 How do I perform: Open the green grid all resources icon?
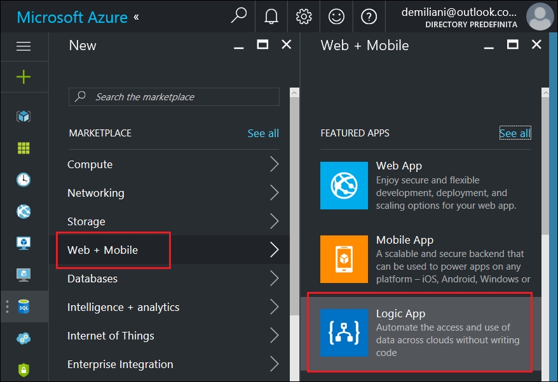click(x=24, y=148)
